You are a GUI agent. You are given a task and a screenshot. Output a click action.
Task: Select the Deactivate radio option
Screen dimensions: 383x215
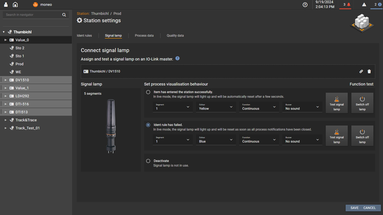(x=148, y=161)
